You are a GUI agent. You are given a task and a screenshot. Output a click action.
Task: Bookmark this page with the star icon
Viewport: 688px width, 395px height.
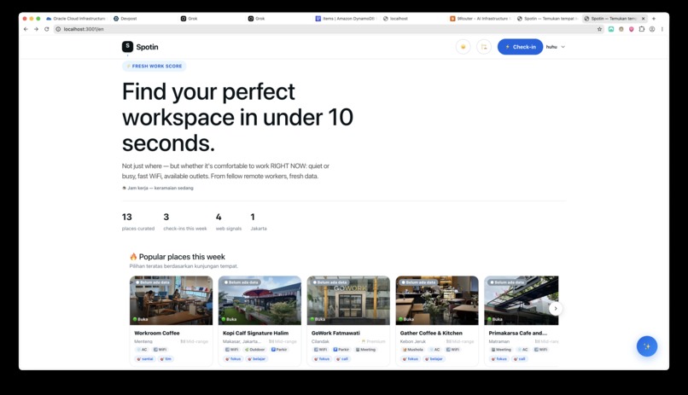tap(599, 29)
